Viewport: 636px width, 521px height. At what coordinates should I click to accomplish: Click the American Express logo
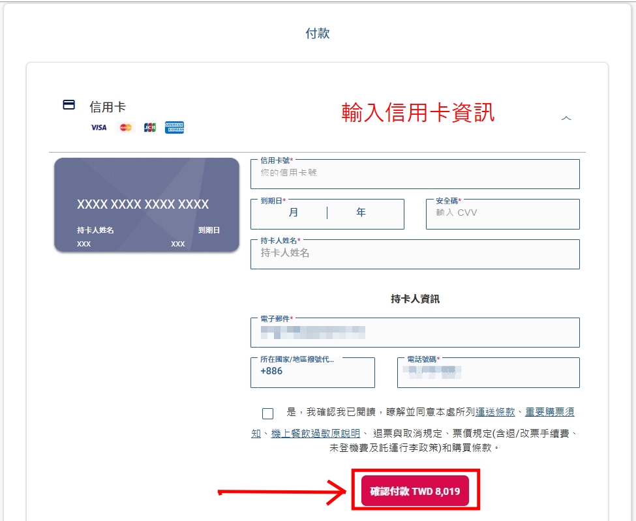click(175, 128)
